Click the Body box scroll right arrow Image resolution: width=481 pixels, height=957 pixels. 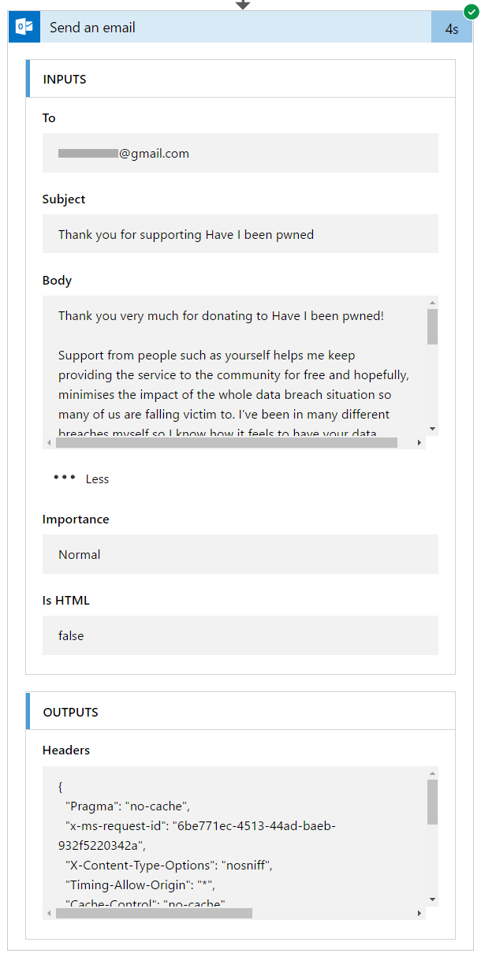point(419,443)
